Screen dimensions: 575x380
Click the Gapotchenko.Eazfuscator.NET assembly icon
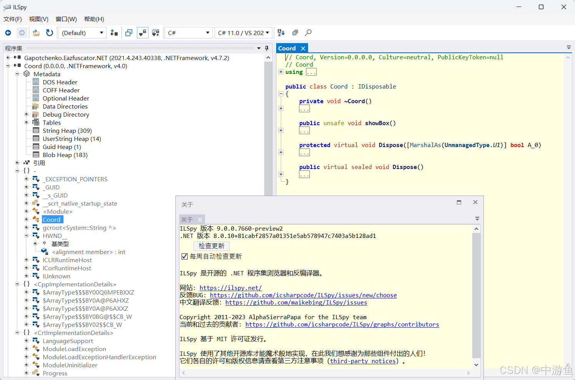(x=17, y=58)
